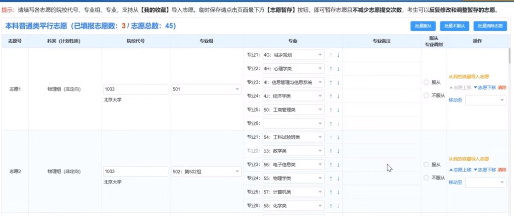Move 53 数学类 major up one position
The height and width of the screenshot is (216, 514).
(330, 151)
